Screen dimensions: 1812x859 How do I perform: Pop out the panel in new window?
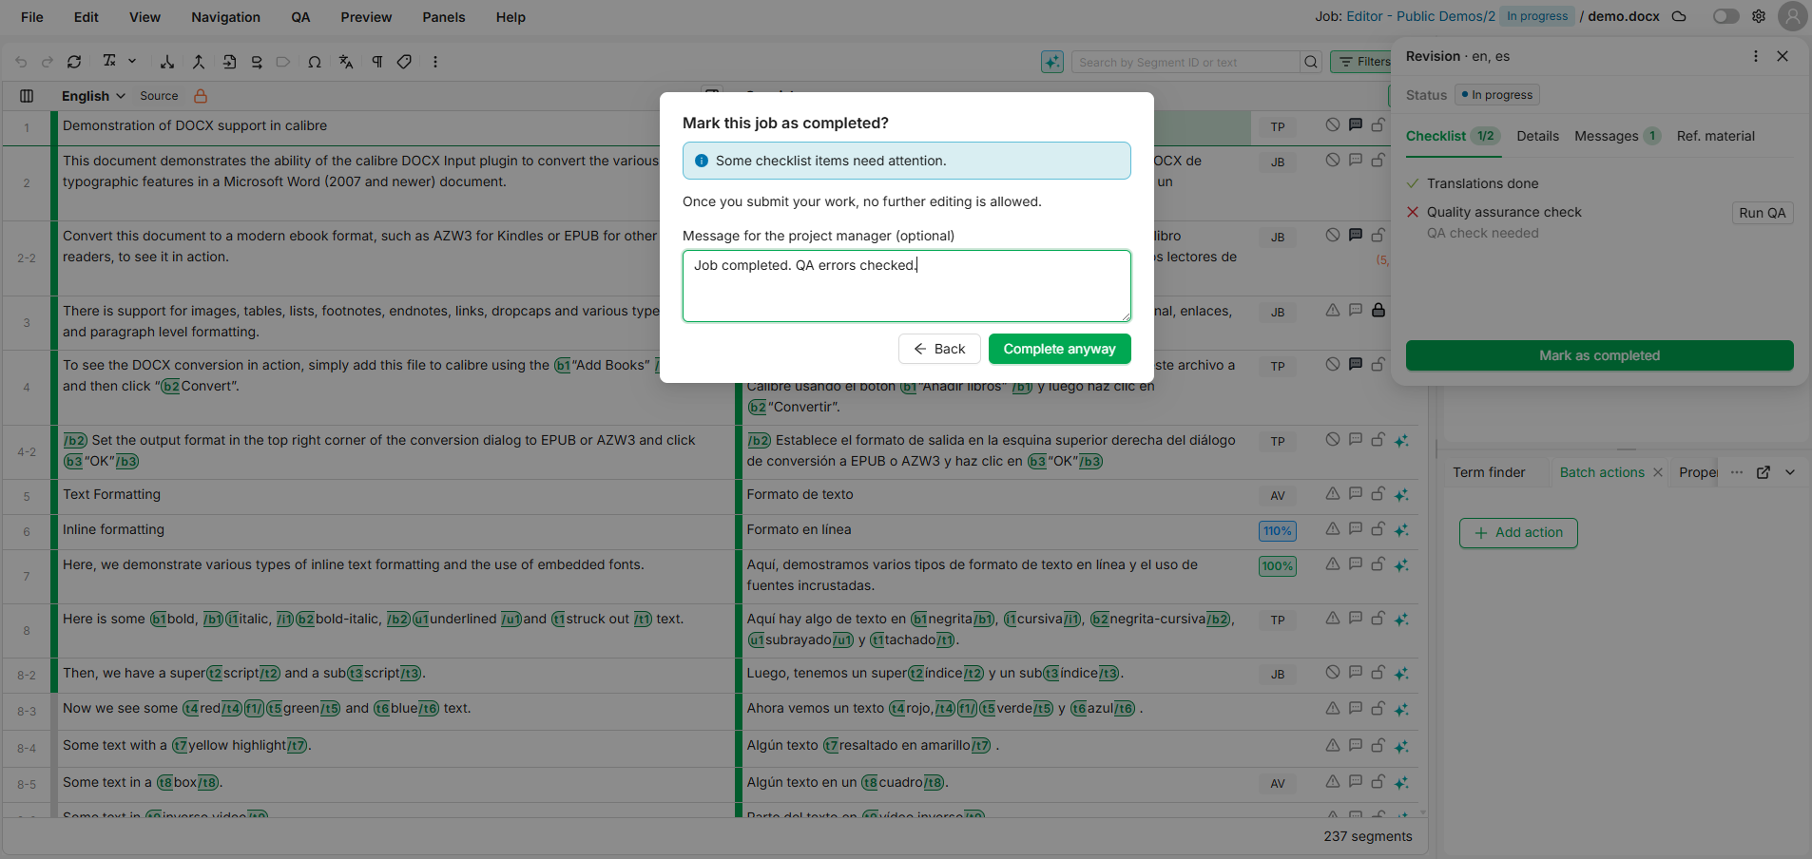point(1764,472)
